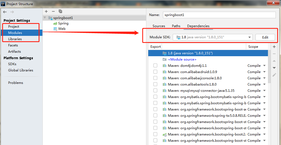Image resolution: width=281 pixels, height=145 pixels.
Task: Open scope dropdown for druid dependency
Action: pyautogui.click(x=264, y=72)
